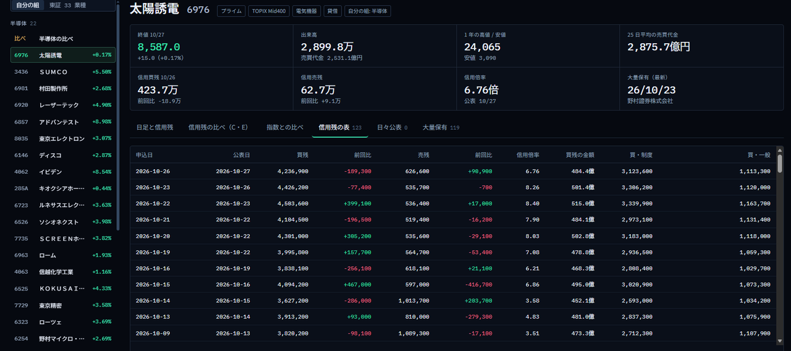Select 6526 ソシオネクスト in the list
This screenshot has width=791, height=351.
pyautogui.click(x=63, y=222)
